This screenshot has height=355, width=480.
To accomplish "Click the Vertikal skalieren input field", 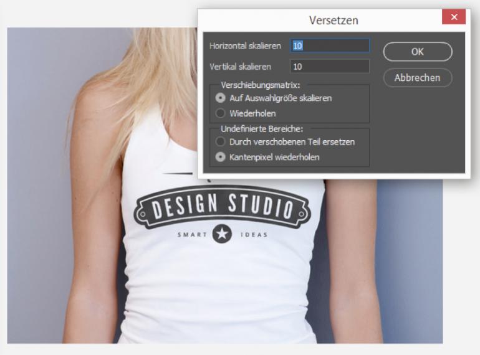I will pos(330,66).
